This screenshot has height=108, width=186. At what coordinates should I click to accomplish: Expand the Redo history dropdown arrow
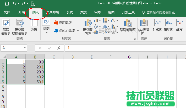[28, 4]
